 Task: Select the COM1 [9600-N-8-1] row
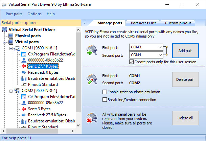(x=39, y=48)
